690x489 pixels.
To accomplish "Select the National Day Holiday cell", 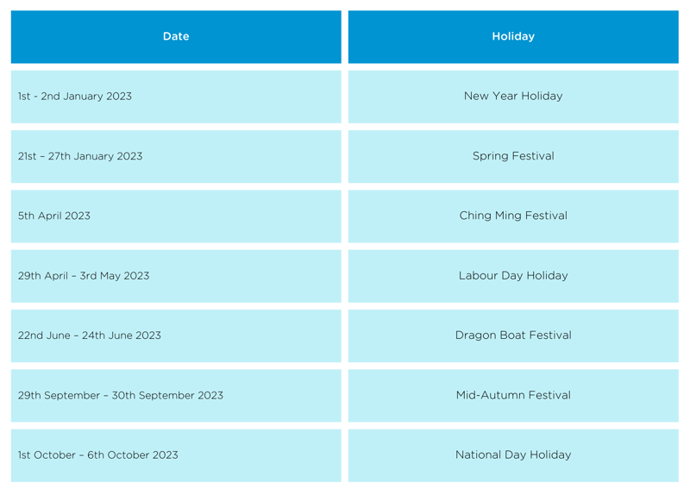I will [x=513, y=455].
